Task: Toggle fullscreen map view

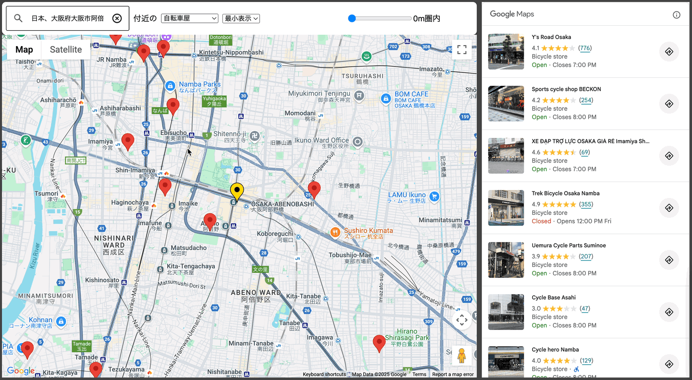Action: point(462,50)
